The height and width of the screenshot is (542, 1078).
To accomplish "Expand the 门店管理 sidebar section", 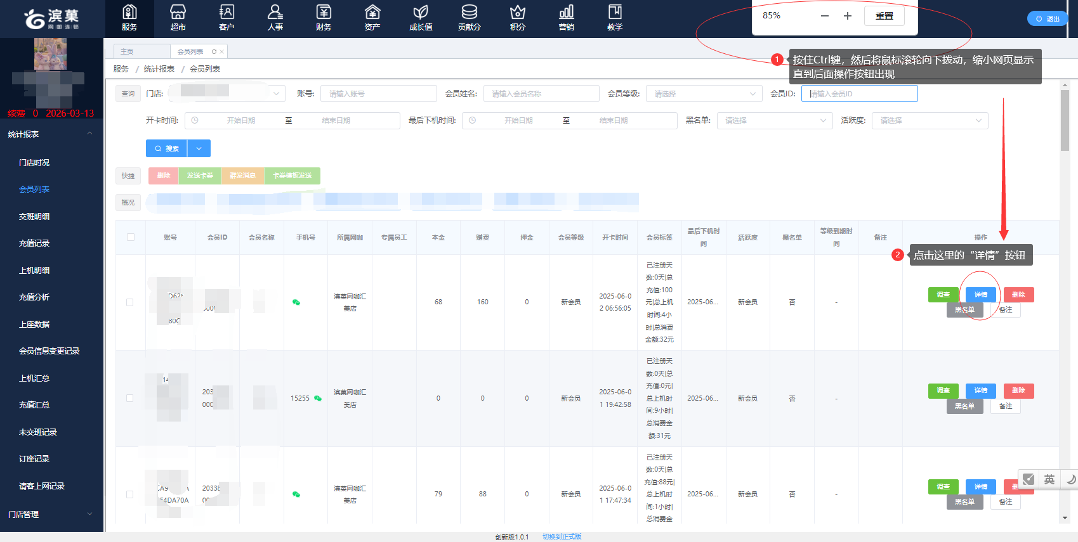I will click(x=51, y=514).
